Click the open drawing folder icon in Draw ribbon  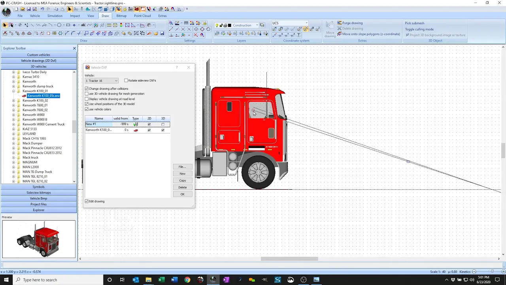point(156,33)
